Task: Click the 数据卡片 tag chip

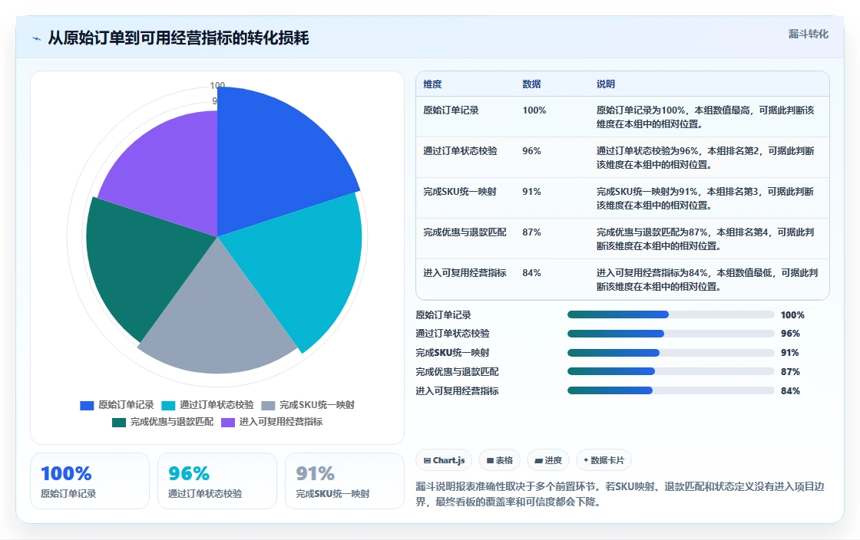Action: click(x=604, y=460)
